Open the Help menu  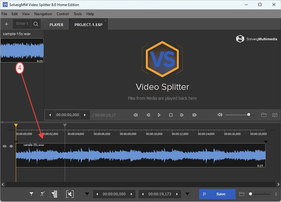point(90,14)
